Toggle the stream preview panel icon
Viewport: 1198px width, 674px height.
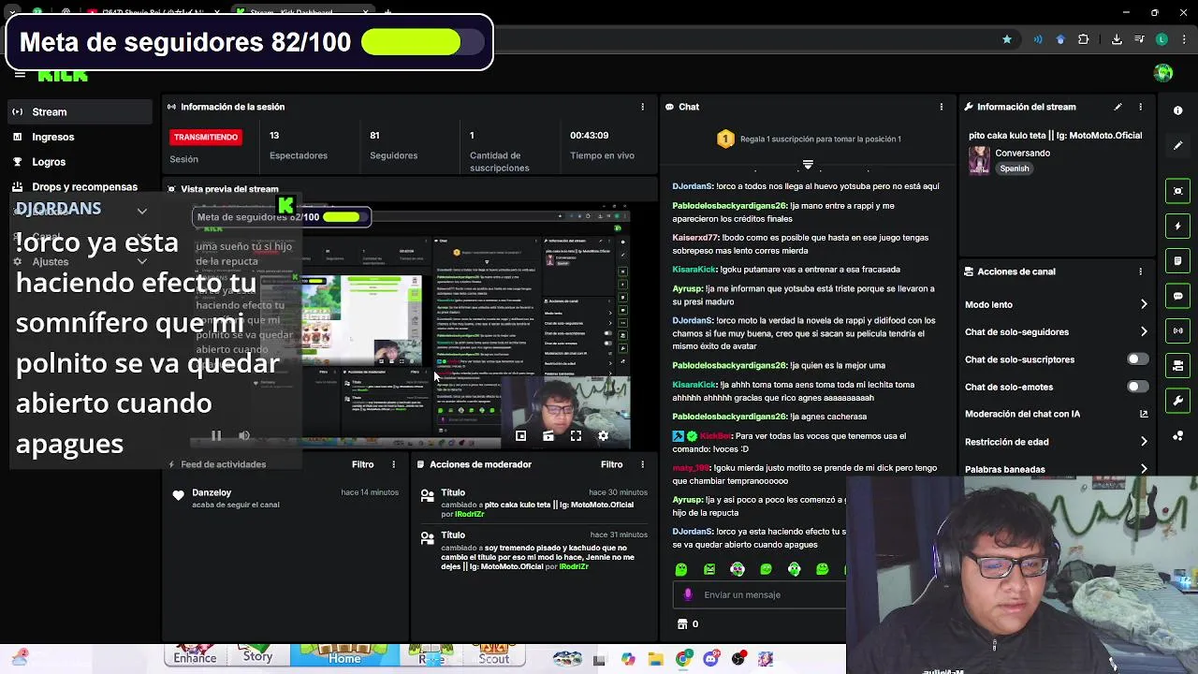(1177, 191)
